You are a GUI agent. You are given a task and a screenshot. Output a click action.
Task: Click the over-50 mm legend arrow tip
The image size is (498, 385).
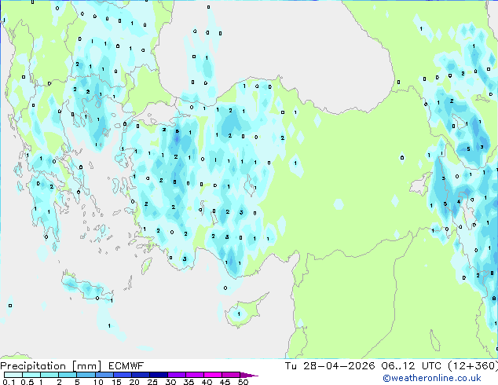point(249,375)
